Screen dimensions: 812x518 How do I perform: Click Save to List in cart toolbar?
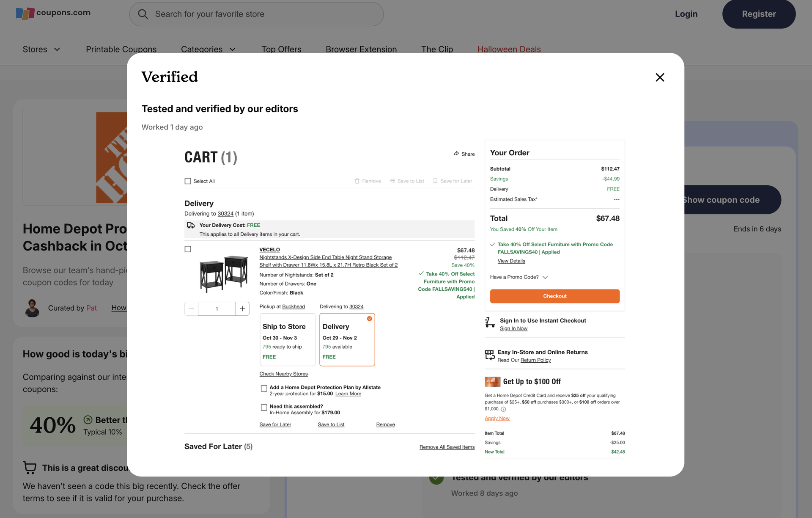406,181
